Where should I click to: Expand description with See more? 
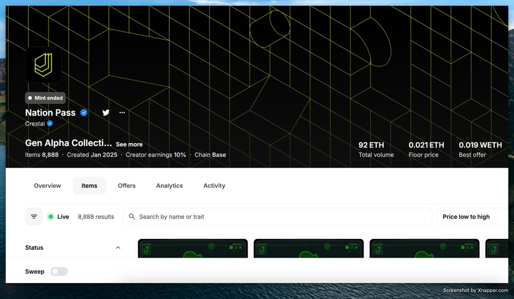(x=129, y=145)
